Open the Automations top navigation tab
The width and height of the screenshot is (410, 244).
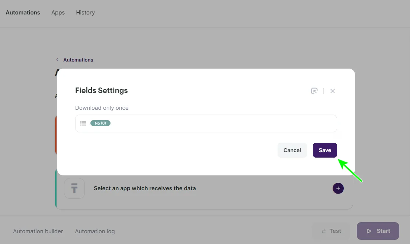coord(23,13)
